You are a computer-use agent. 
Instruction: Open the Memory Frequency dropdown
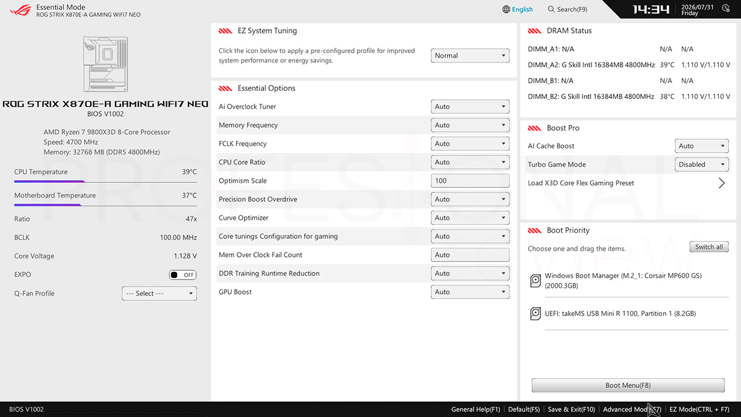pos(470,125)
